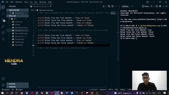
Task: Open File Explorer from the taskbar
Action: coord(22,93)
